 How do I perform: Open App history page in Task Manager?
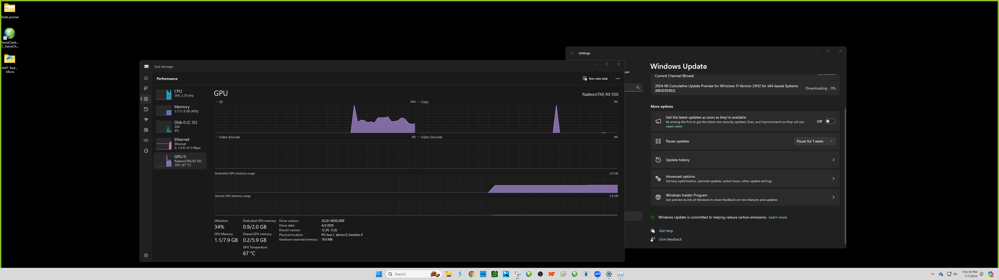pyautogui.click(x=146, y=110)
